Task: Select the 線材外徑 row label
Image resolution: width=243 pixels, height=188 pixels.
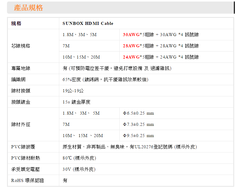Action: [x=21, y=124]
